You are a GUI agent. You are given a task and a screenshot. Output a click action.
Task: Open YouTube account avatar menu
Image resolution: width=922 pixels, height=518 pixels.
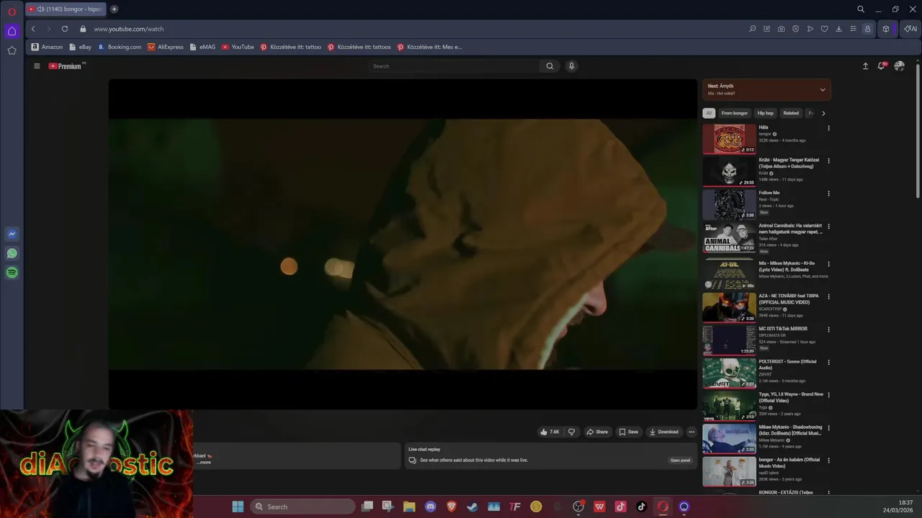(x=899, y=66)
